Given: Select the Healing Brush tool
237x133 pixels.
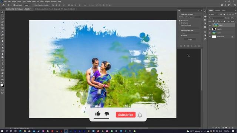Looking at the screenshot, I should pyautogui.click(x=3, y=35).
